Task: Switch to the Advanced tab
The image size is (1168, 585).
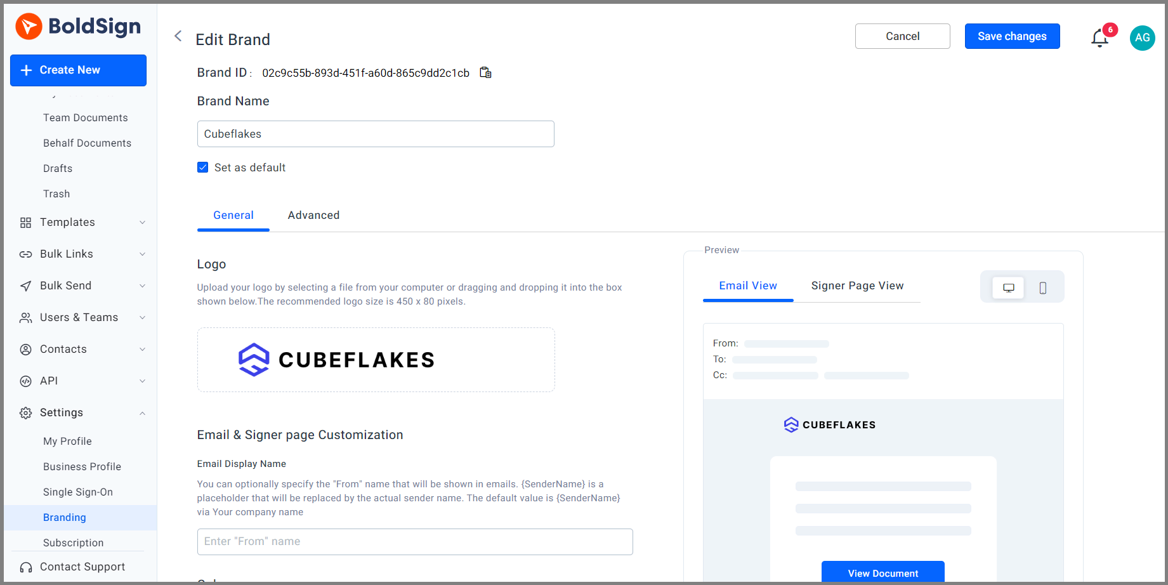Action: 313,215
